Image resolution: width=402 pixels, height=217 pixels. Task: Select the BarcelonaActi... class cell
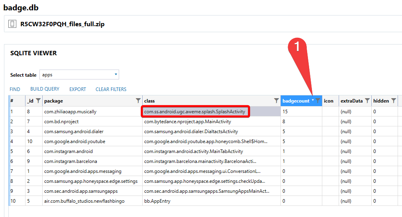pyautogui.click(x=212, y=161)
